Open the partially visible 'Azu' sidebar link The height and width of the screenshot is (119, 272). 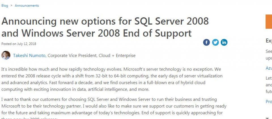[269, 68]
